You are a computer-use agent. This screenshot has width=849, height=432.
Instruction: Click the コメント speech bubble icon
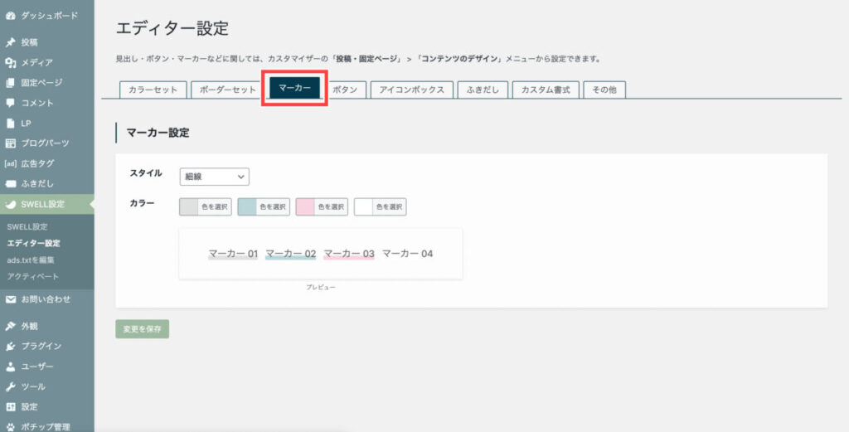(x=10, y=103)
